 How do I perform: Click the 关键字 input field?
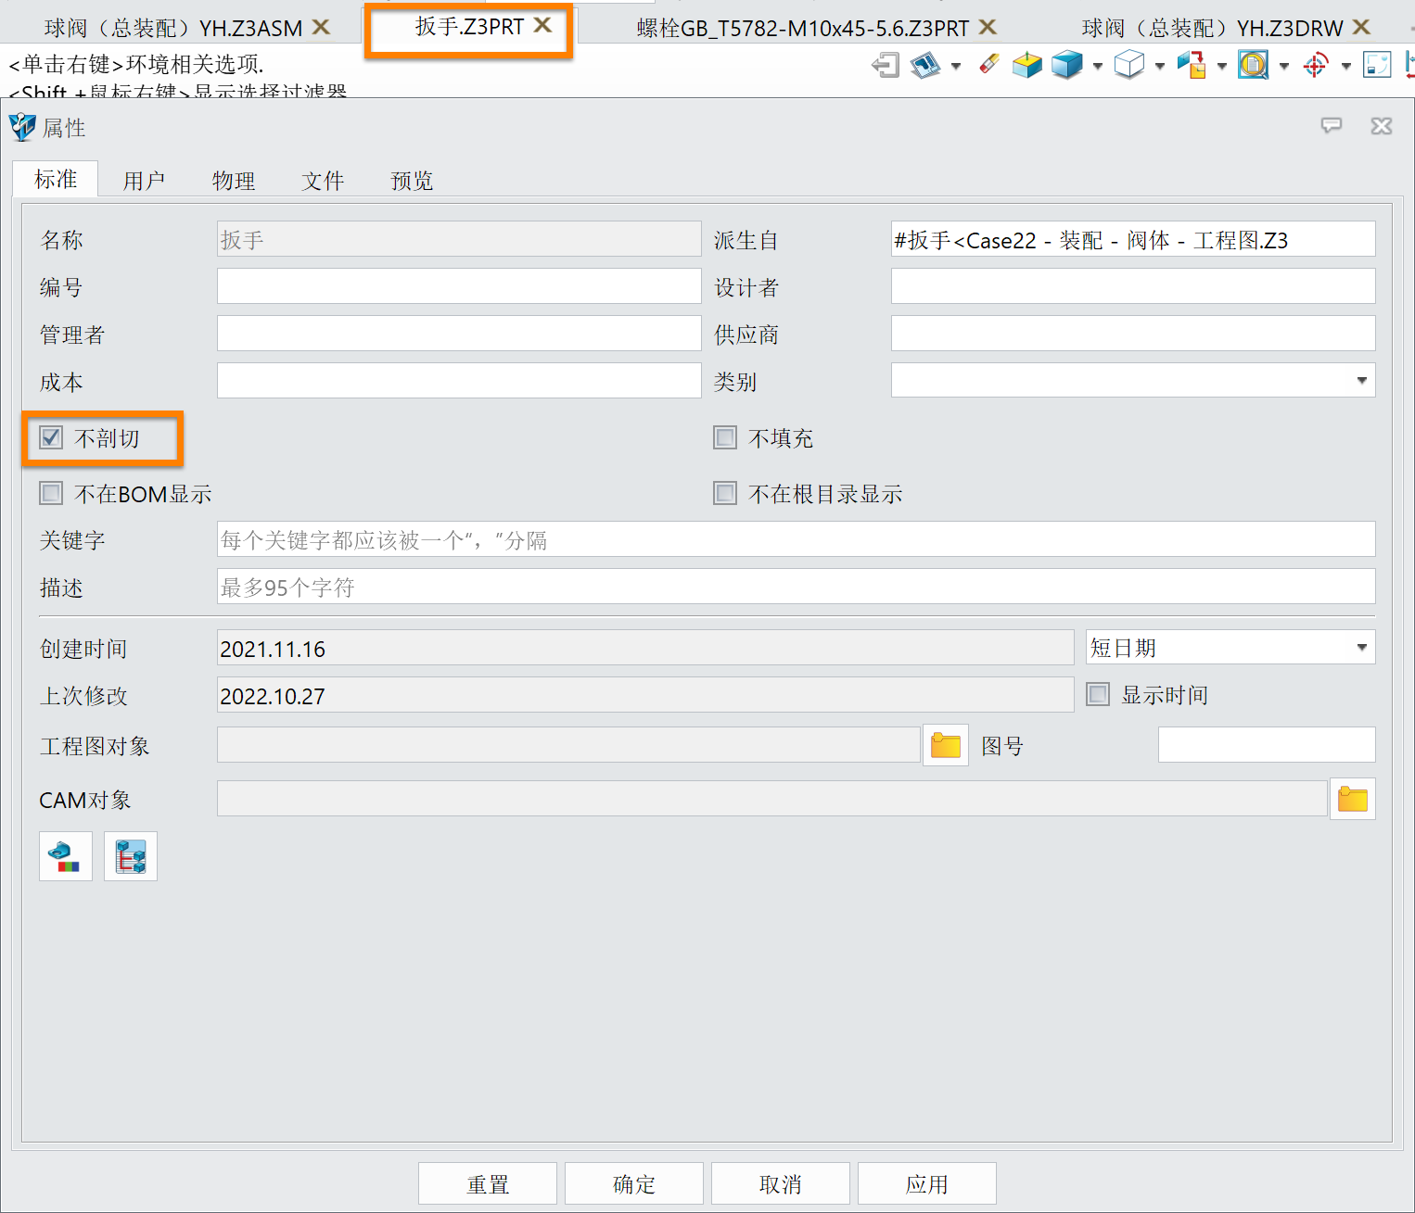click(x=797, y=538)
